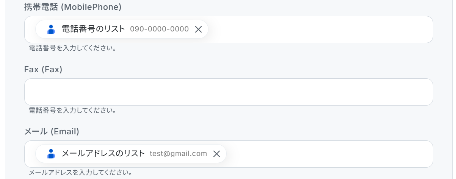This screenshot has height=179, width=456.
Task: Click メールアドレスを入力してください hint text
Action: 80,173
